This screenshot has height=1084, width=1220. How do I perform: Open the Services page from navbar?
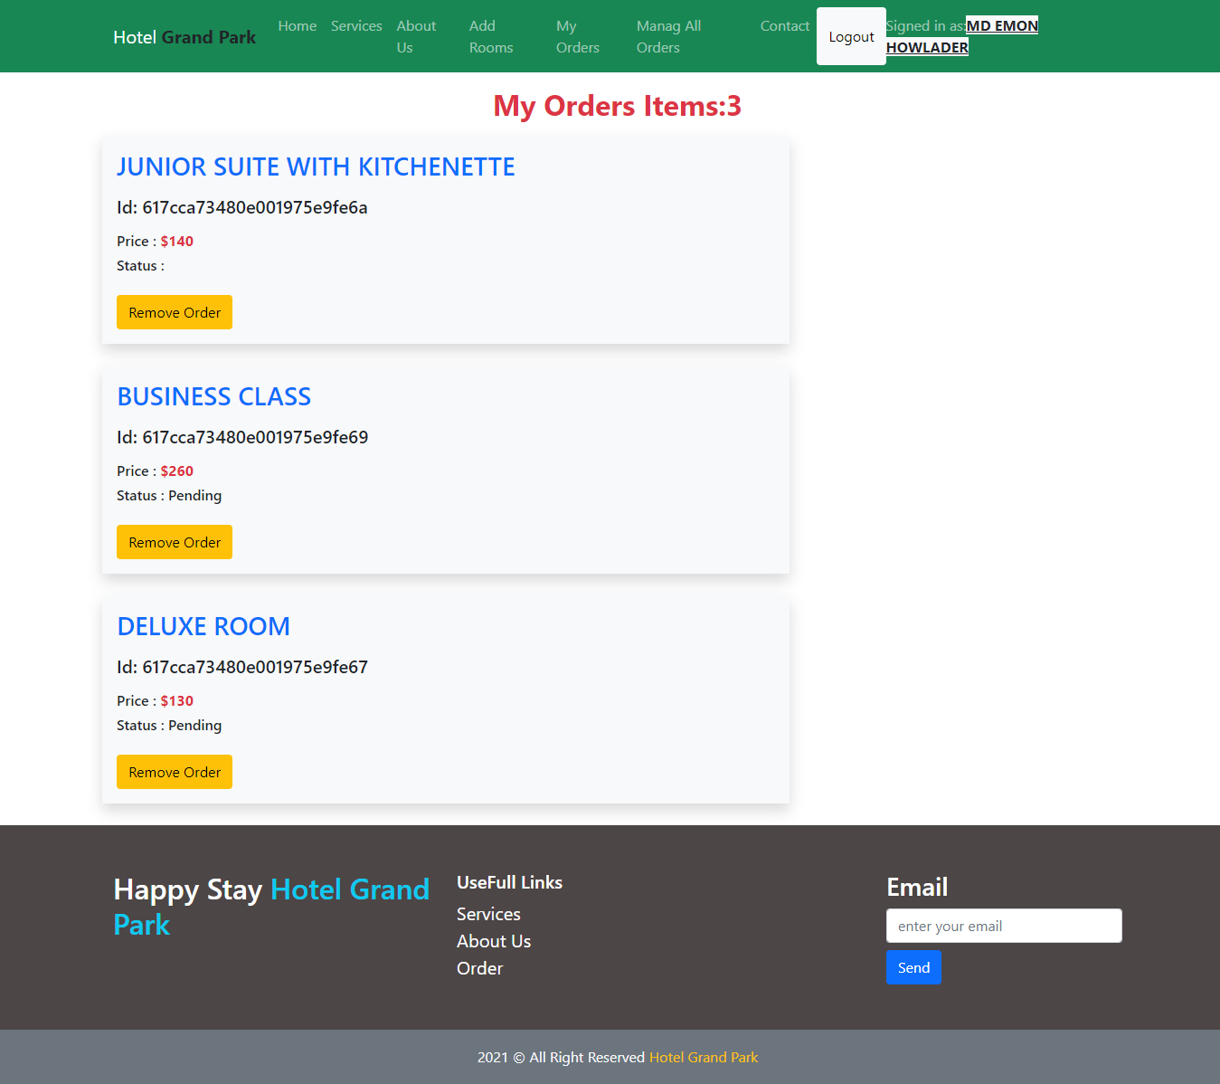click(356, 26)
